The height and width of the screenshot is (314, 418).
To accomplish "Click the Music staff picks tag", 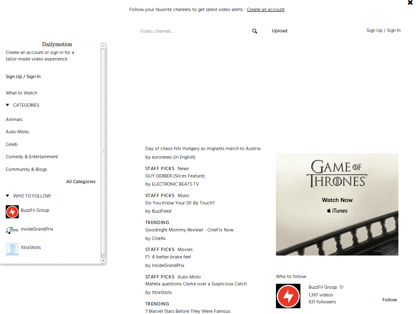I will (183, 195).
